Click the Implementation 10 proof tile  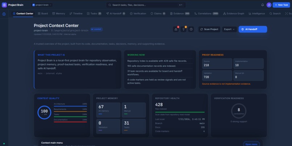tap(249, 64)
